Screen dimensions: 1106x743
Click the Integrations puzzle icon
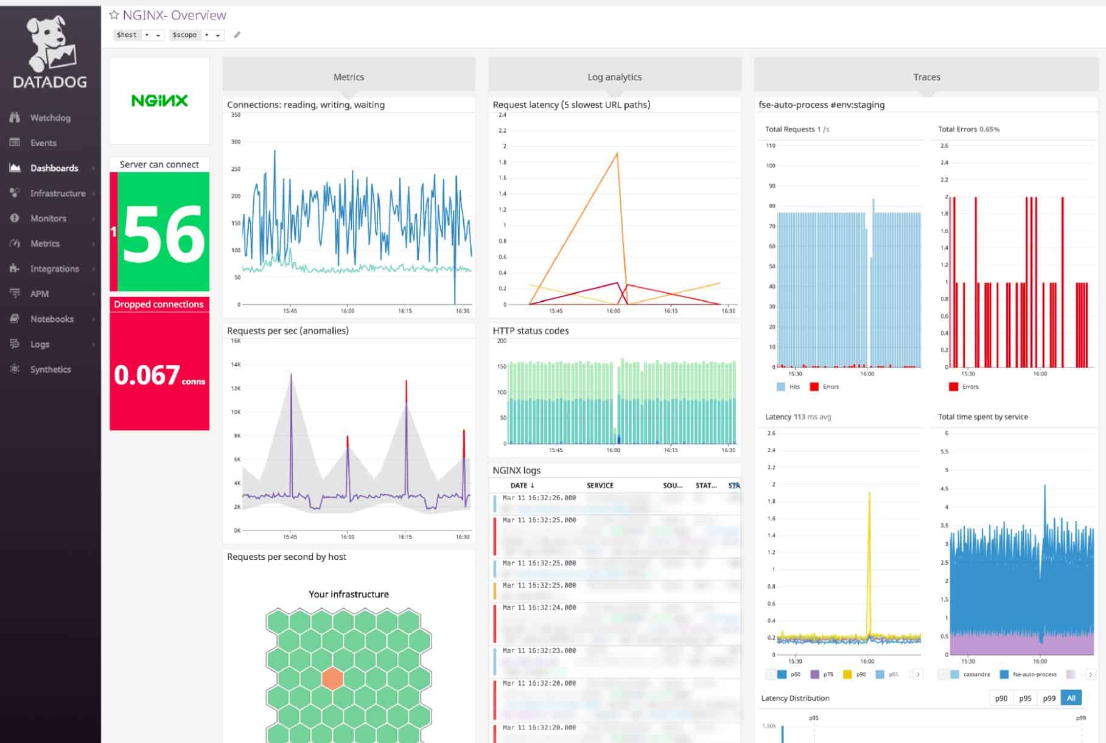pos(15,268)
